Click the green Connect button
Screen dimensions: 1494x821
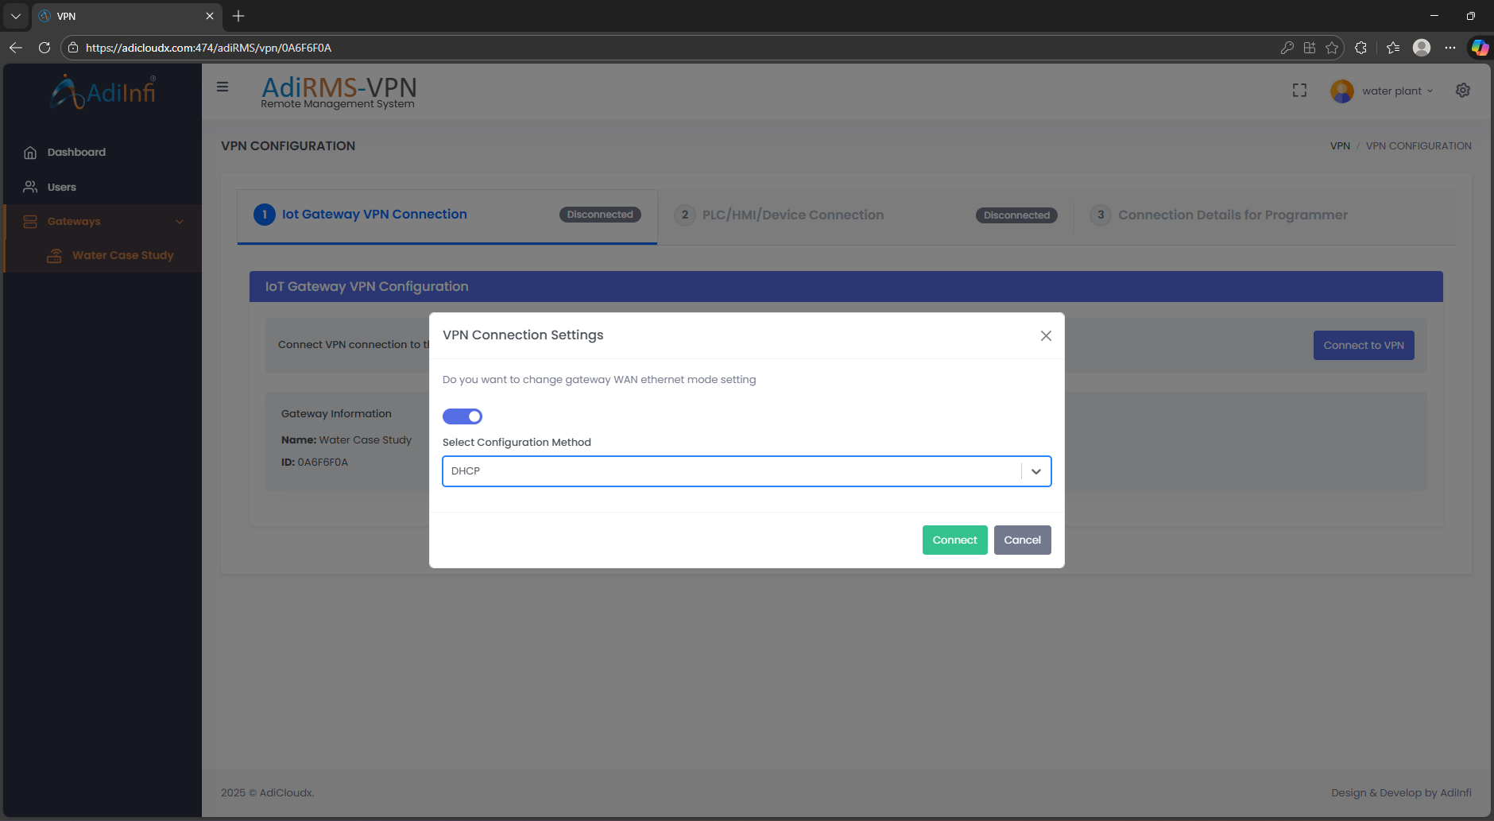tap(954, 540)
